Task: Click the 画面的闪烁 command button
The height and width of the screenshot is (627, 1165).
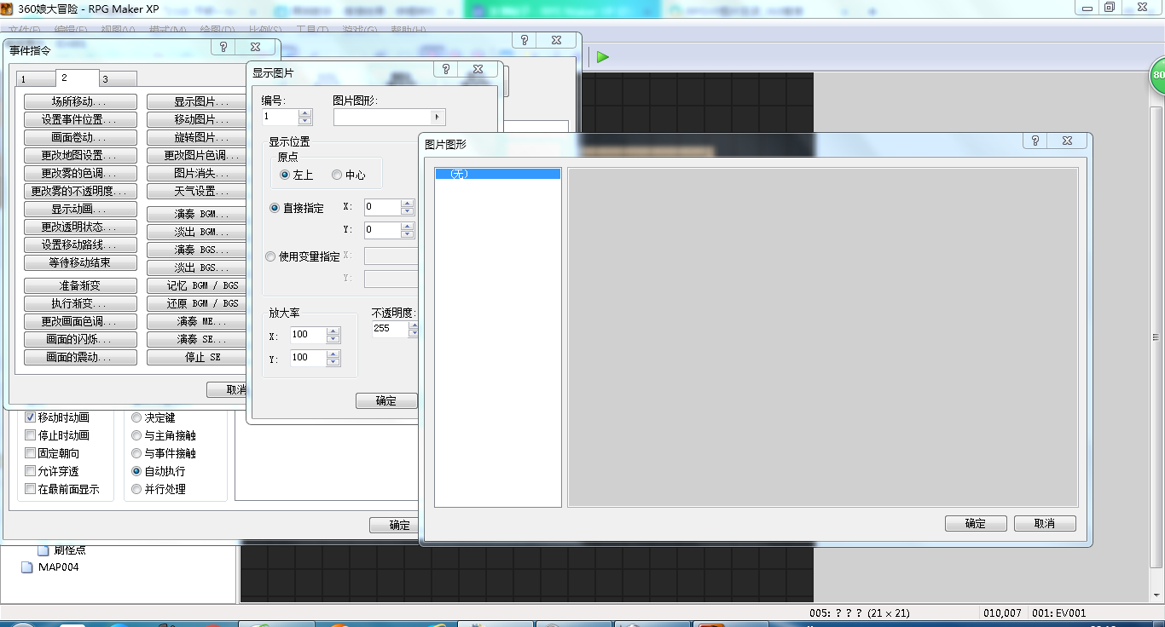Action: point(80,340)
